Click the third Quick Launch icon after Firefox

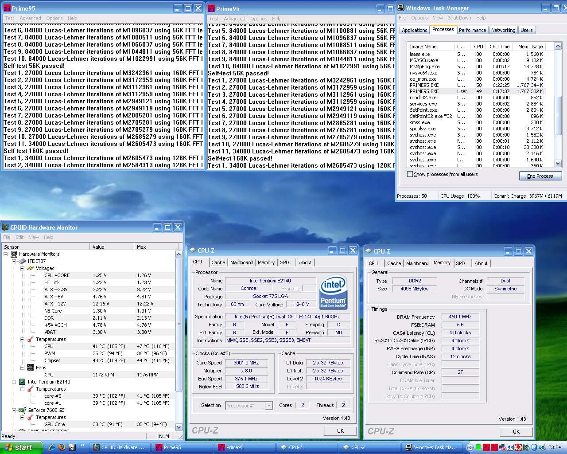pos(72,447)
